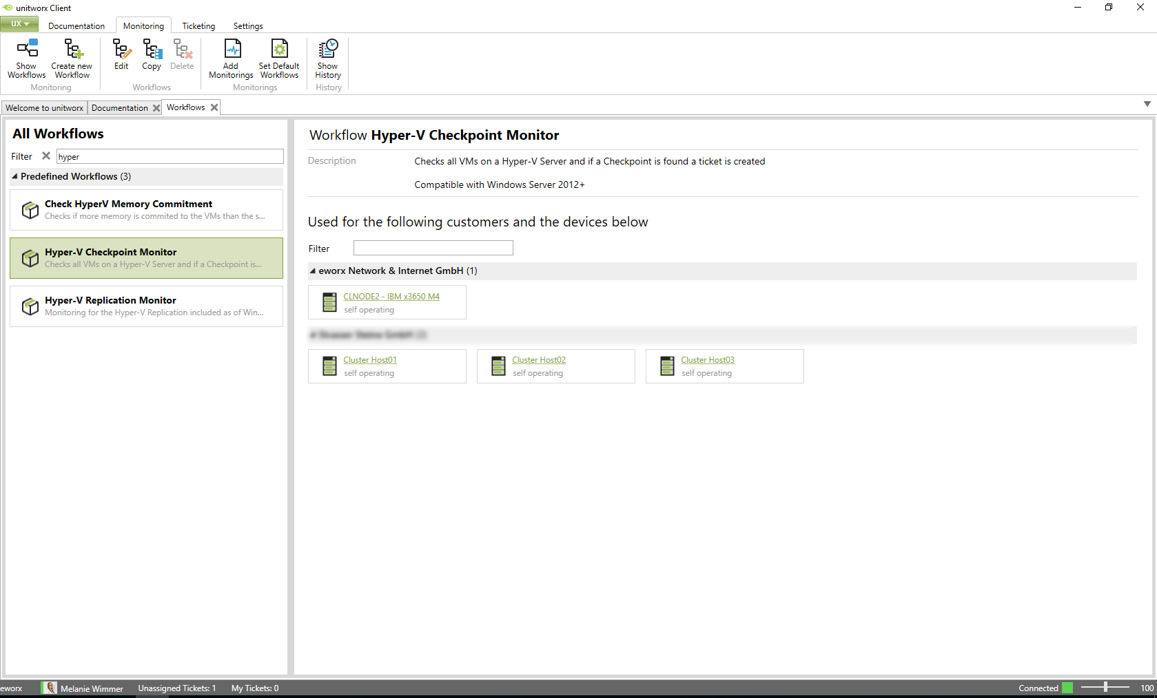Open the CLNODE2 - IBM x3650 M4 link
1157x698 pixels.
click(x=391, y=297)
